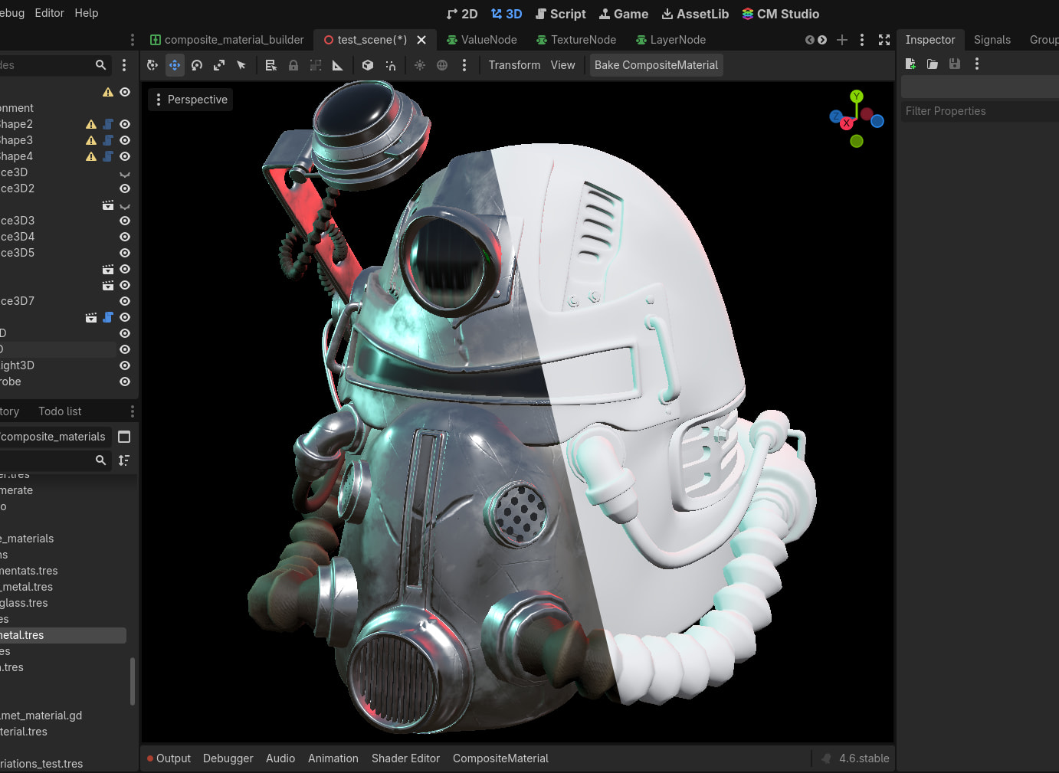This screenshot has width=1059, height=773.
Task: Hide the ce3D2 node in the scene tree
Action: click(x=125, y=188)
